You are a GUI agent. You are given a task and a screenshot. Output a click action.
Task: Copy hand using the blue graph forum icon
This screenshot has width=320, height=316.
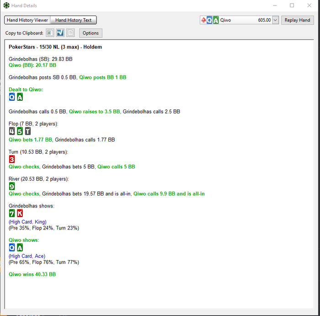coord(60,33)
